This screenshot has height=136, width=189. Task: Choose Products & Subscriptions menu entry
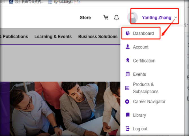click(x=145, y=88)
